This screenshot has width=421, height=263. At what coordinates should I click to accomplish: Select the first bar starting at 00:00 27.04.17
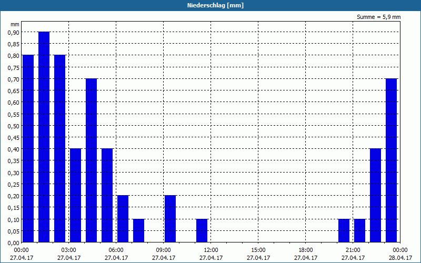[x=28, y=148]
